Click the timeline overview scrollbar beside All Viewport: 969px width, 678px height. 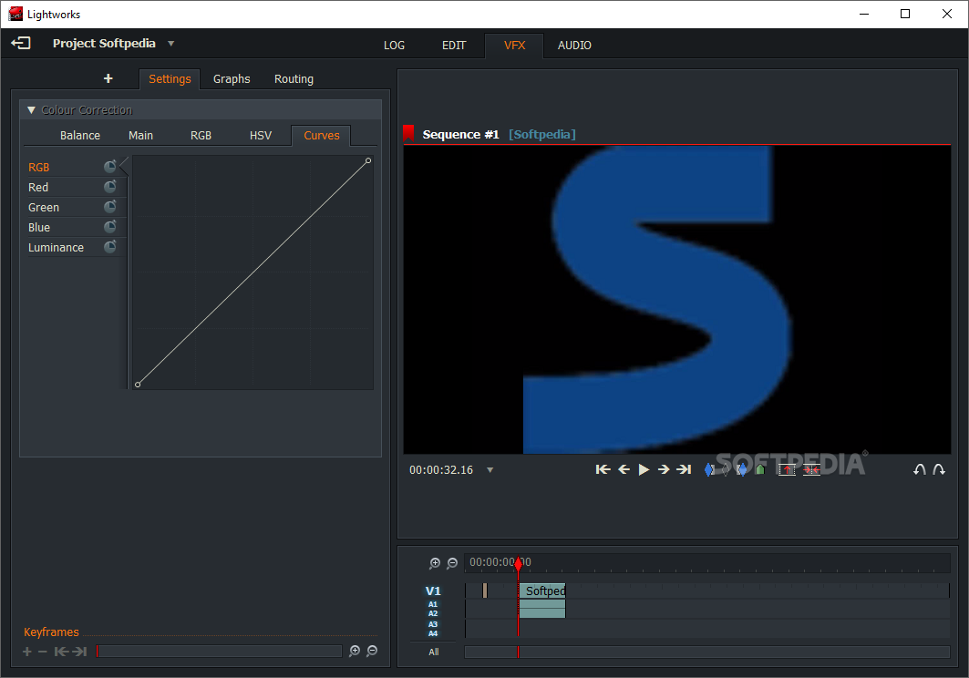click(x=707, y=652)
